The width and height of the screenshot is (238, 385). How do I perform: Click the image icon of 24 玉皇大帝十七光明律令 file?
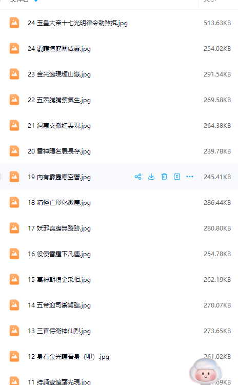coord(14,23)
